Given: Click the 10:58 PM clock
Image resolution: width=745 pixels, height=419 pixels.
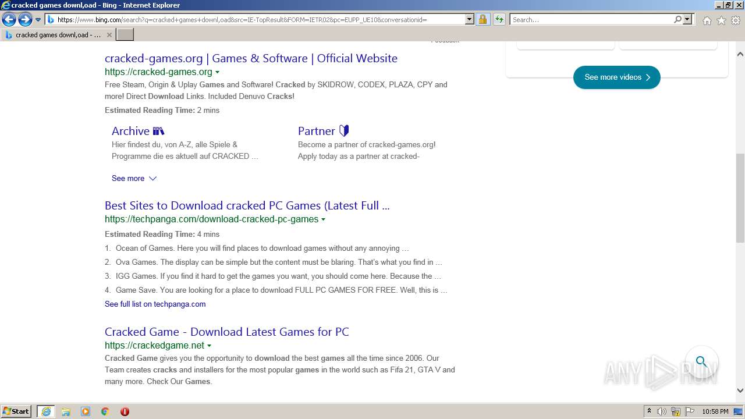Looking at the screenshot, I should [715, 411].
